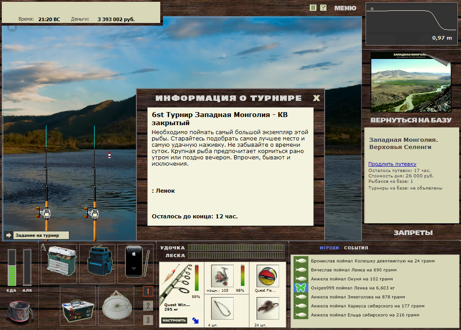
Task: Select the spinning reel slot
Action: pos(222,276)
